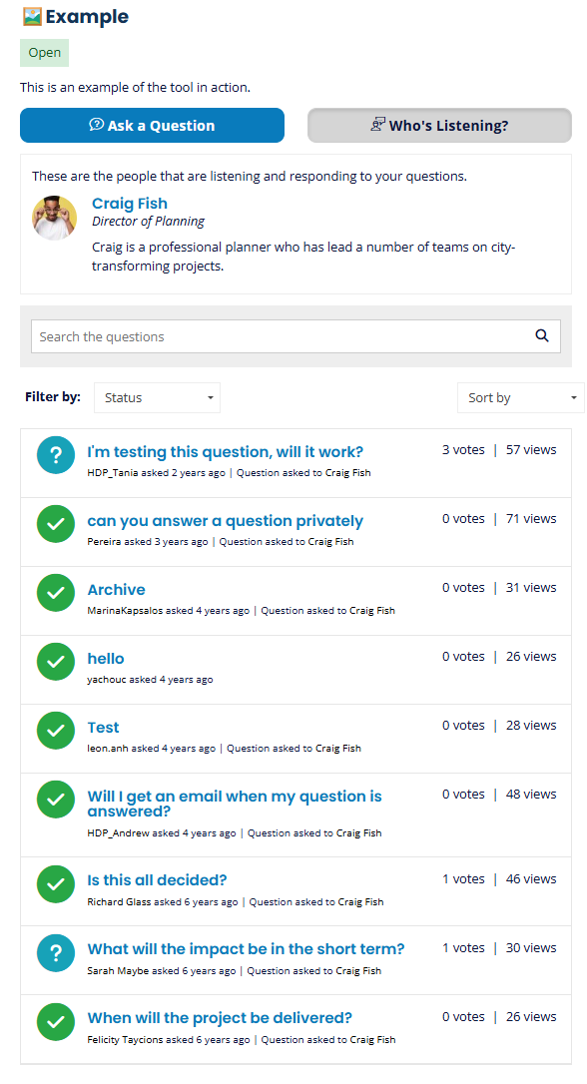The height and width of the screenshot is (1084, 587).
Task: Click the Ask a Question button
Action: point(152,125)
